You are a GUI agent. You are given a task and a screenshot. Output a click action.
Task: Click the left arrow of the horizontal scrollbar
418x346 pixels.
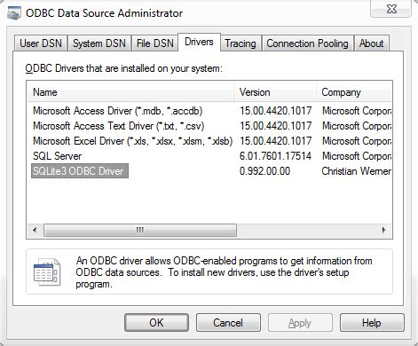[35, 230]
